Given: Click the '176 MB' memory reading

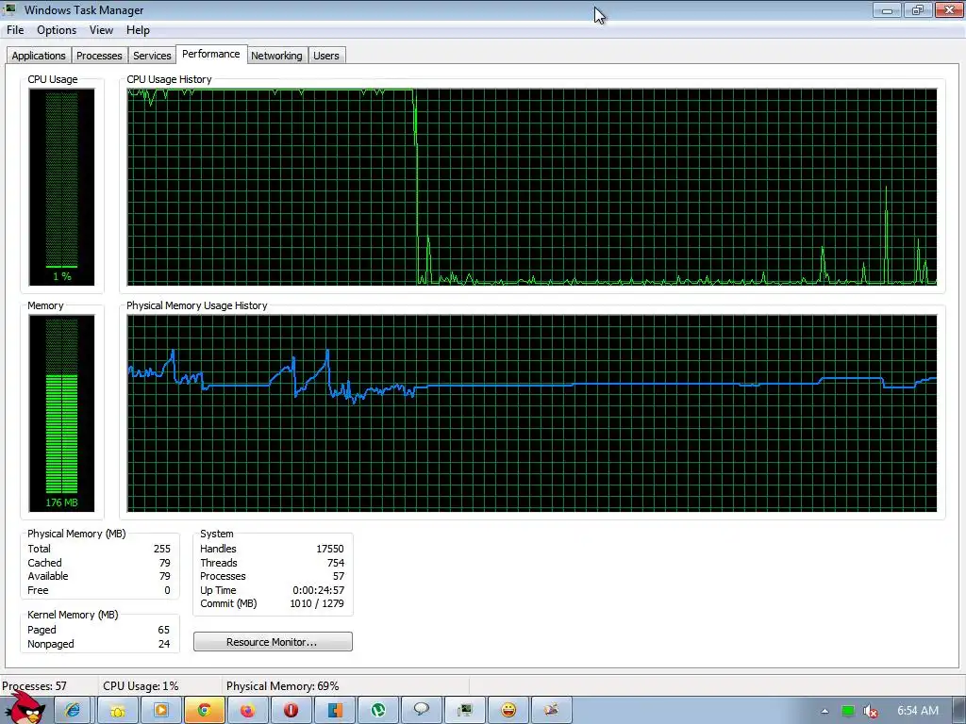Looking at the screenshot, I should pyautogui.click(x=61, y=502).
